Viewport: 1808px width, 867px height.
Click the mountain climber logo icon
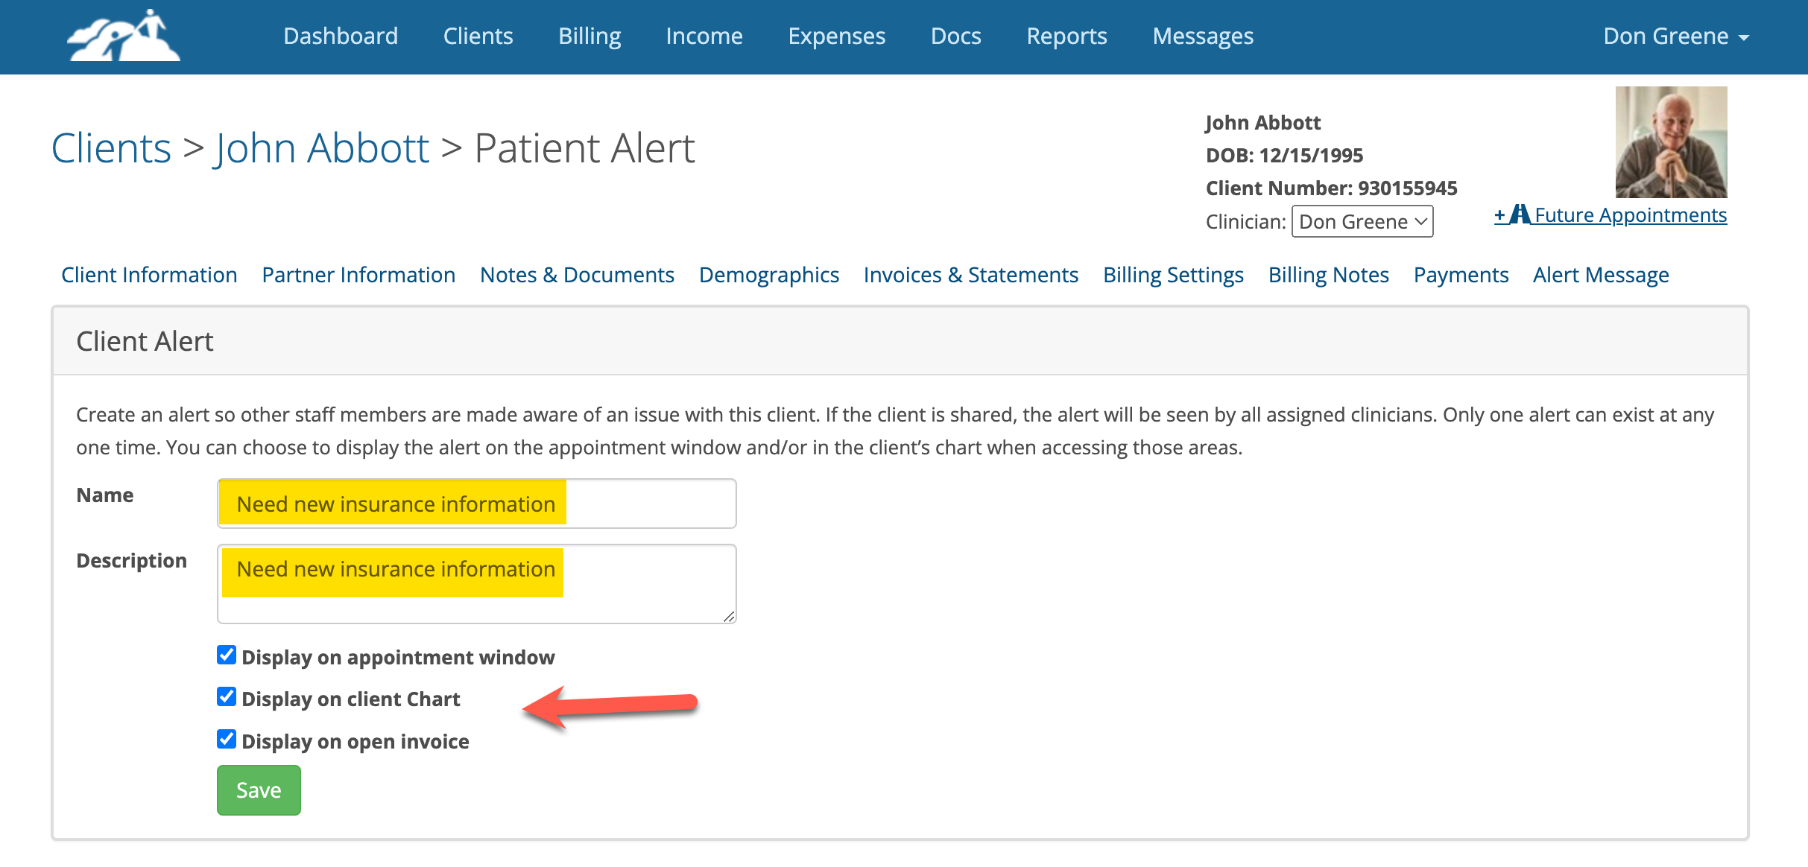click(x=124, y=36)
